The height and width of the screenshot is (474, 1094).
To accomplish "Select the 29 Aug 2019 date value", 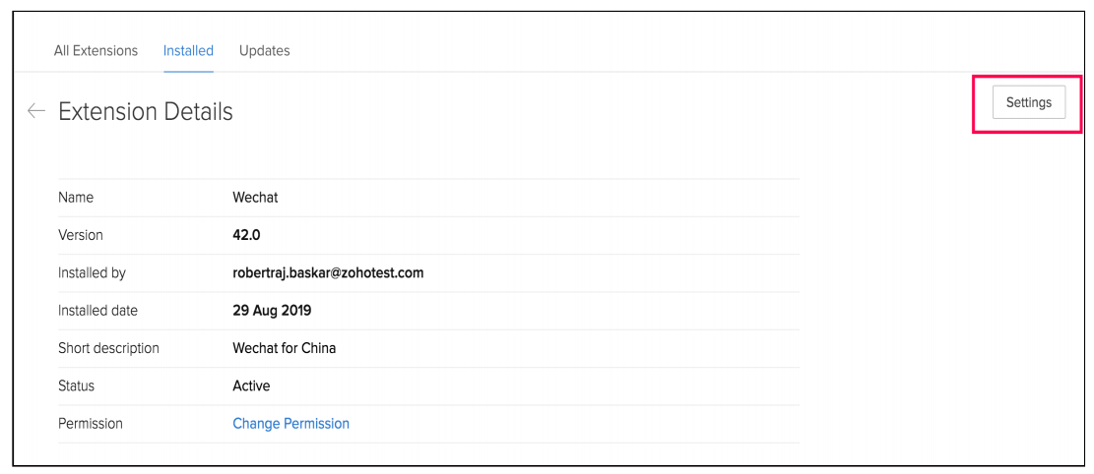I will point(272,311).
